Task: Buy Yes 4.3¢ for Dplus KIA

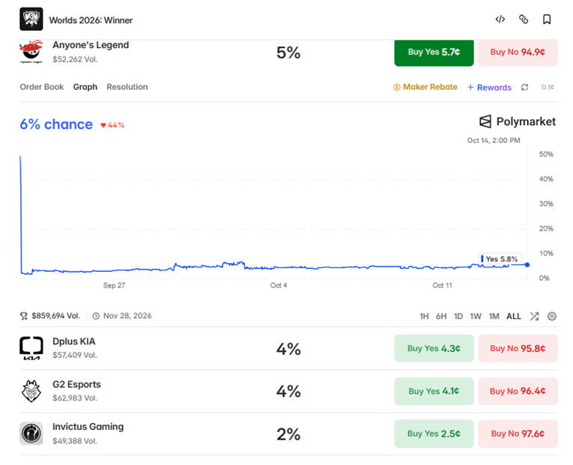Action: pos(434,348)
